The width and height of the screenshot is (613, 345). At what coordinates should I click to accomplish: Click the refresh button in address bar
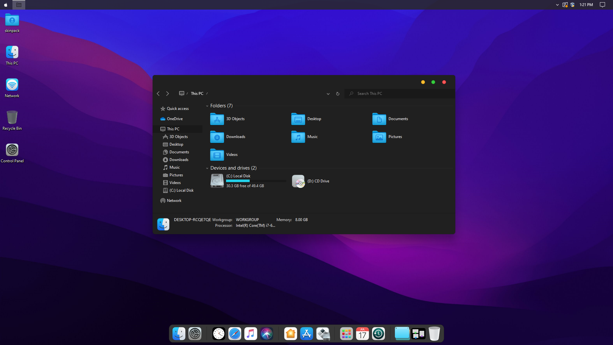337,94
